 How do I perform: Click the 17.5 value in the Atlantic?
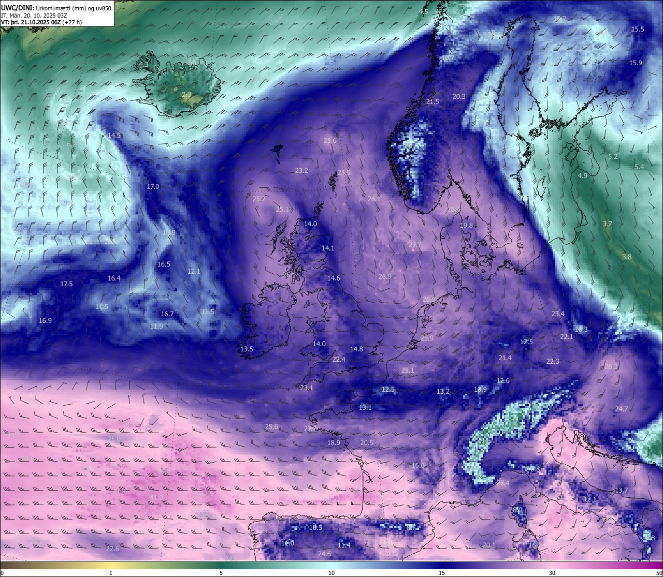click(x=66, y=284)
